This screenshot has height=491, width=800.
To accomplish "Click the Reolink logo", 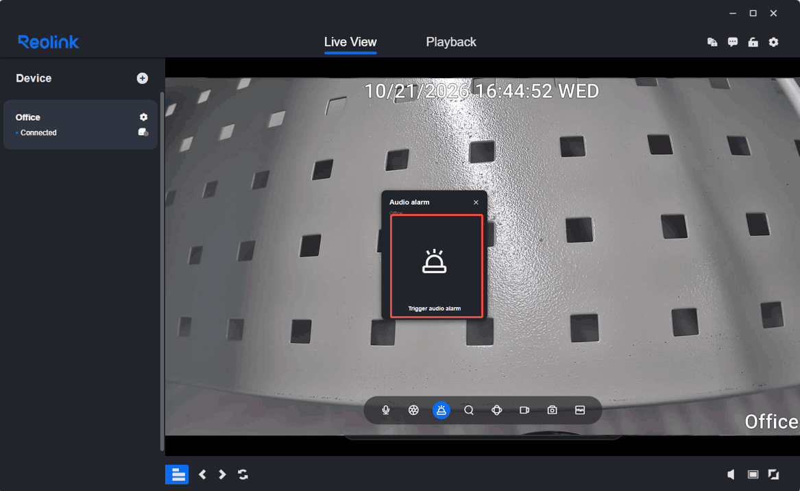I will coord(49,42).
